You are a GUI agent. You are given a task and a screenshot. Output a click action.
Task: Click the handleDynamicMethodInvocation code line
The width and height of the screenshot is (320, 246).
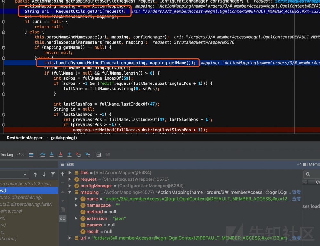click(x=120, y=63)
